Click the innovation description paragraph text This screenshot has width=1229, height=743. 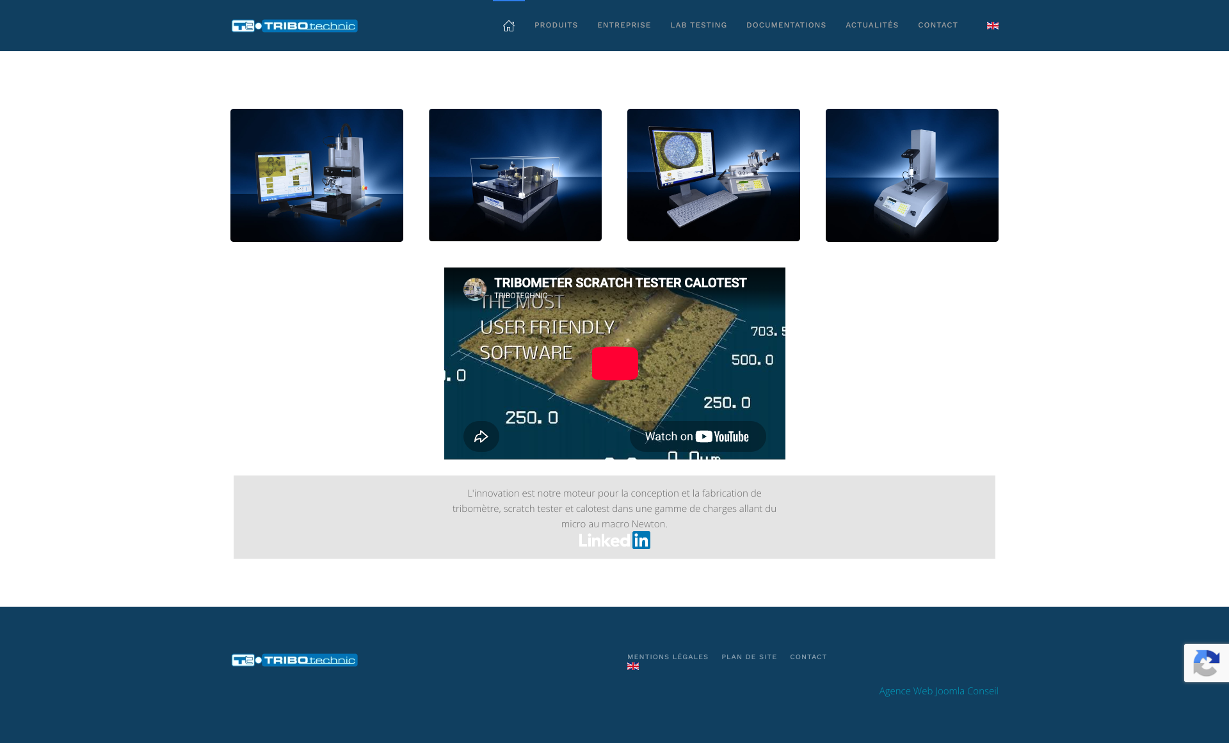coord(614,509)
